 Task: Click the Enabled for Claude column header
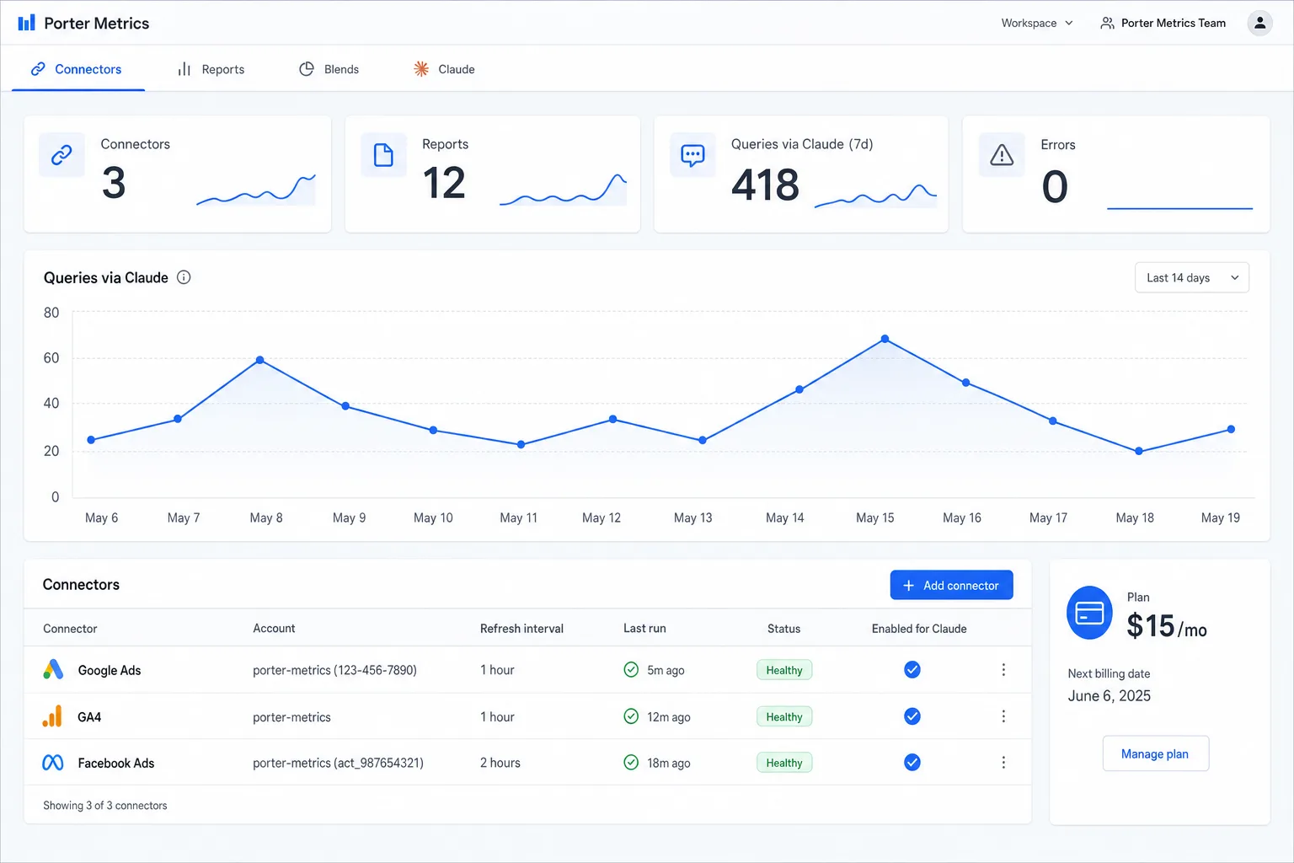(x=919, y=629)
